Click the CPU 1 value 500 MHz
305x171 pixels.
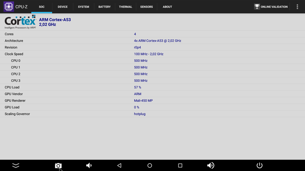coord(141,67)
